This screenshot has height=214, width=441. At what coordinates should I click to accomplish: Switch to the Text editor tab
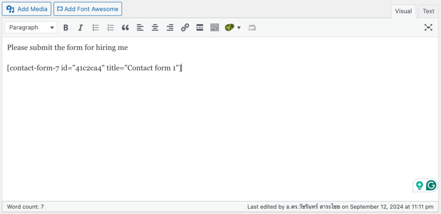click(x=428, y=11)
